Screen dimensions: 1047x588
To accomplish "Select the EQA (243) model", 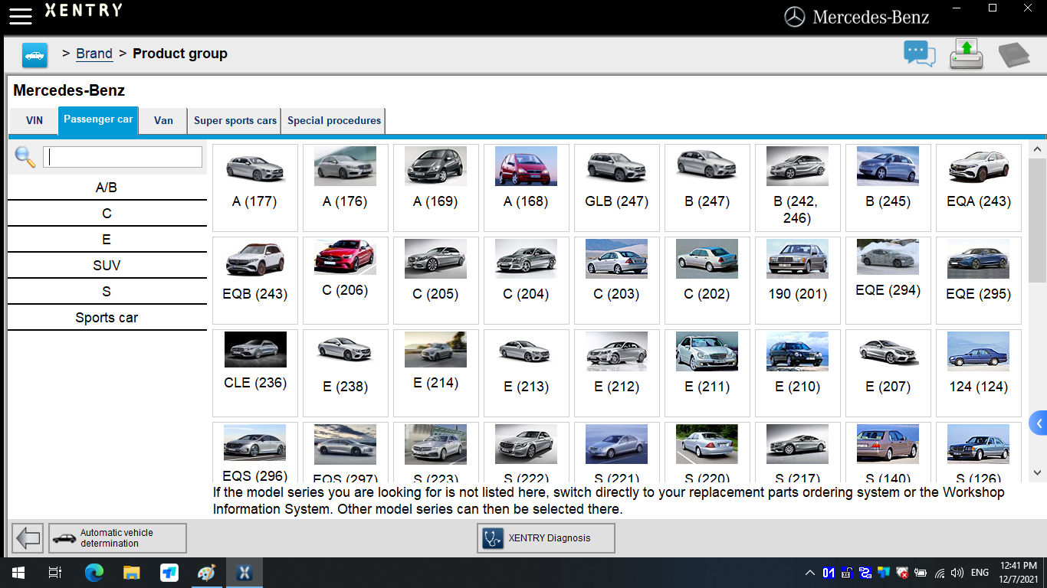I will pyautogui.click(x=979, y=188).
